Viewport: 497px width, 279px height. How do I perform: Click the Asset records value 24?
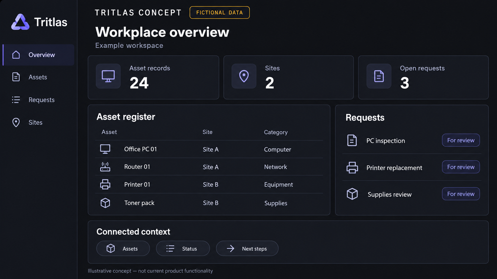tap(139, 83)
